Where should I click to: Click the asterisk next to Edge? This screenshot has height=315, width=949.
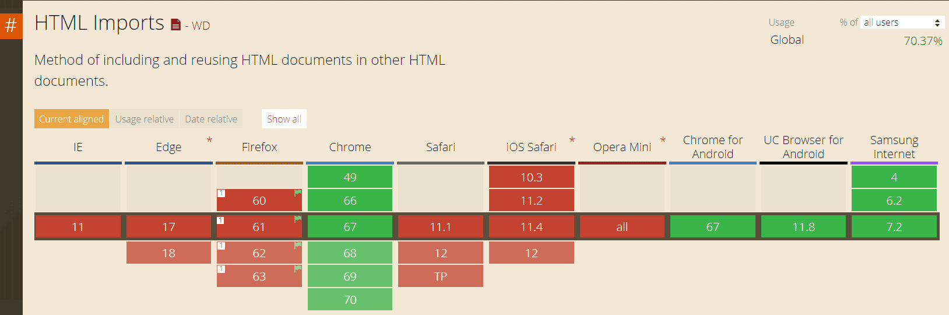point(209,140)
